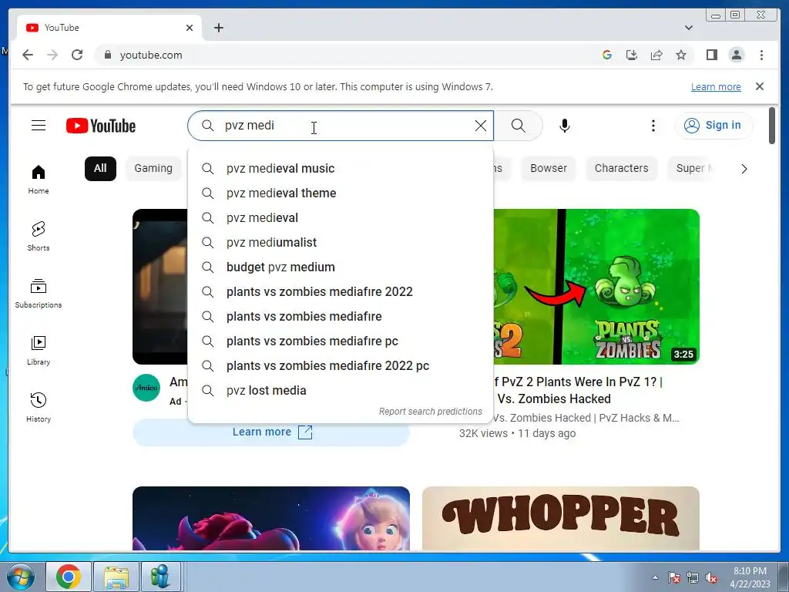Select the Gaming filter chip
This screenshot has width=789, height=592.
pos(153,168)
